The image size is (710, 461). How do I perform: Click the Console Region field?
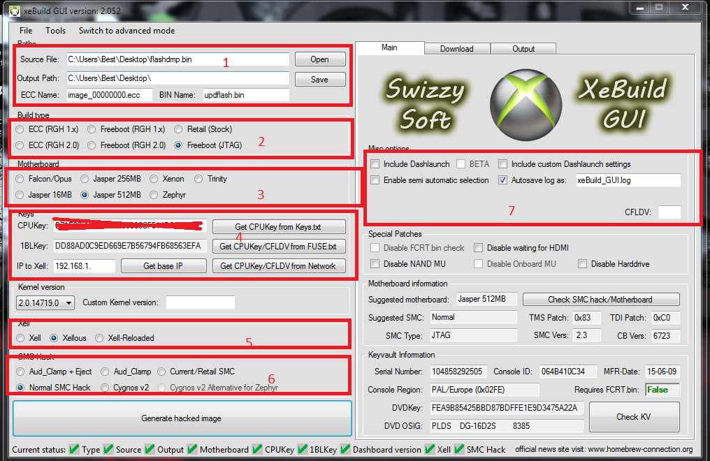click(484, 390)
